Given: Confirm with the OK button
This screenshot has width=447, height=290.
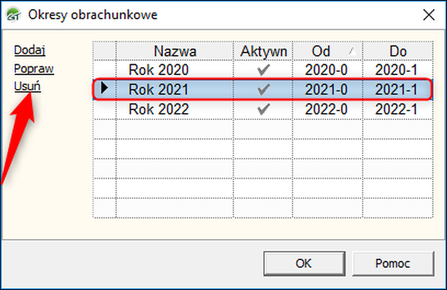Looking at the screenshot, I should (x=304, y=264).
